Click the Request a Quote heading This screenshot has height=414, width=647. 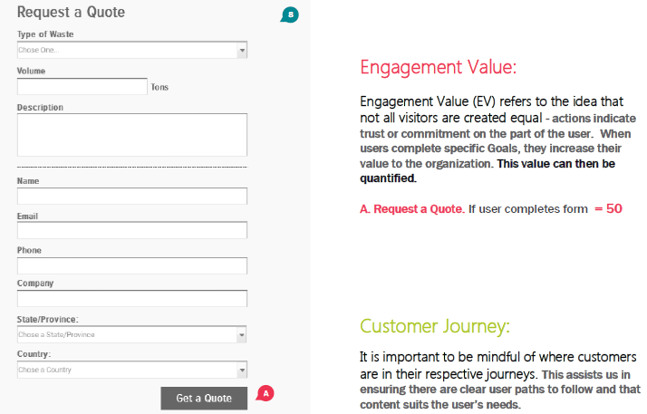[x=71, y=12]
